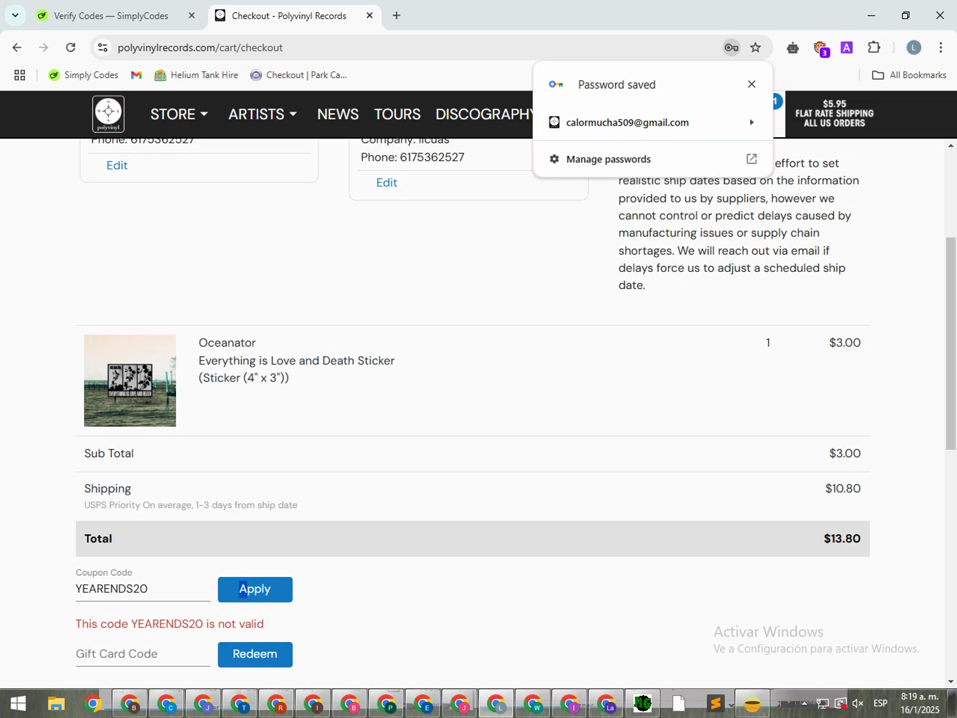Close the Password saved popup
Viewport: 957px width, 718px height.
pyautogui.click(x=752, y=84)
